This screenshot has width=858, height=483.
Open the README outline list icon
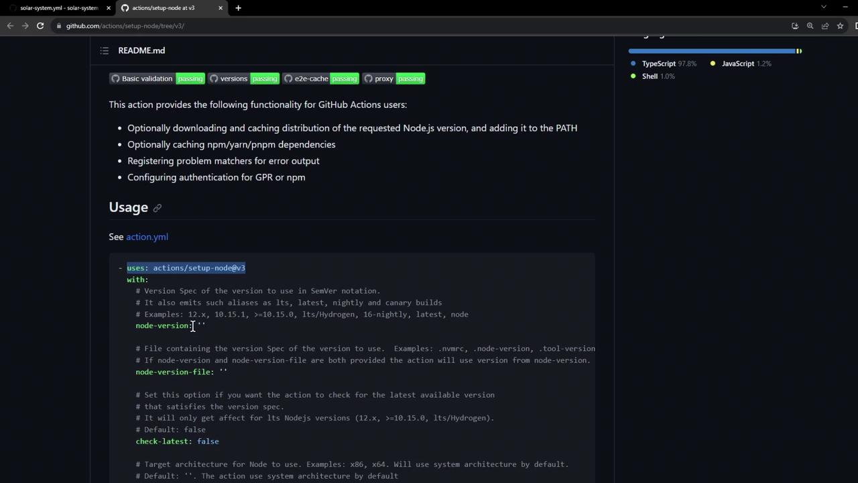[105, 50]
